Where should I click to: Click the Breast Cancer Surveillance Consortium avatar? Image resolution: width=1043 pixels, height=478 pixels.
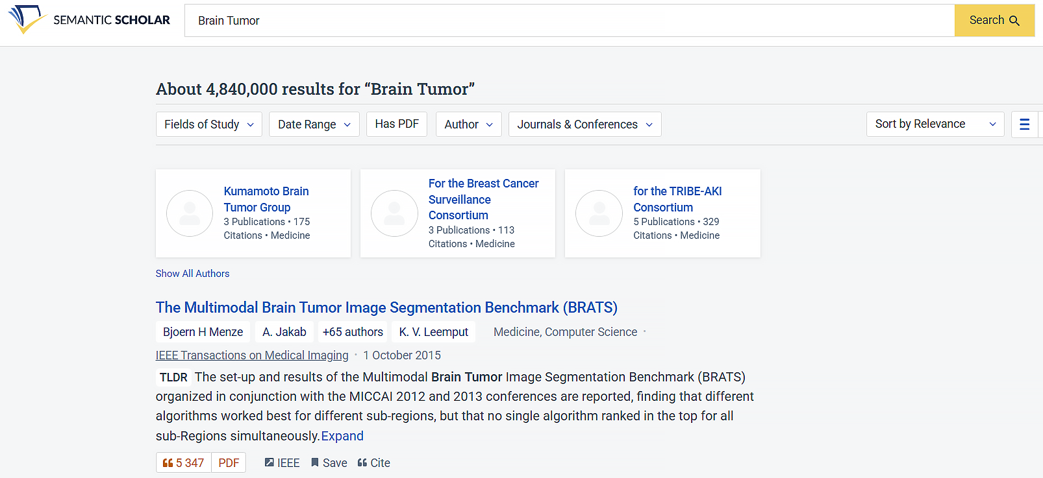pos(394,213)
